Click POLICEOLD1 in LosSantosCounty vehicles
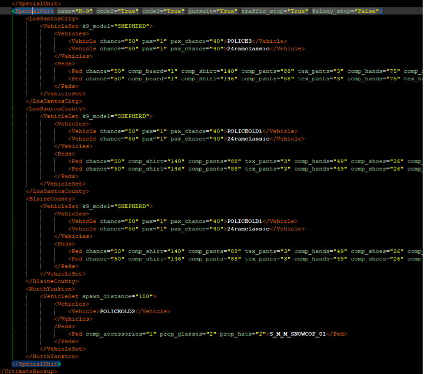Viewport: 425px width, 374px height. 245,131
